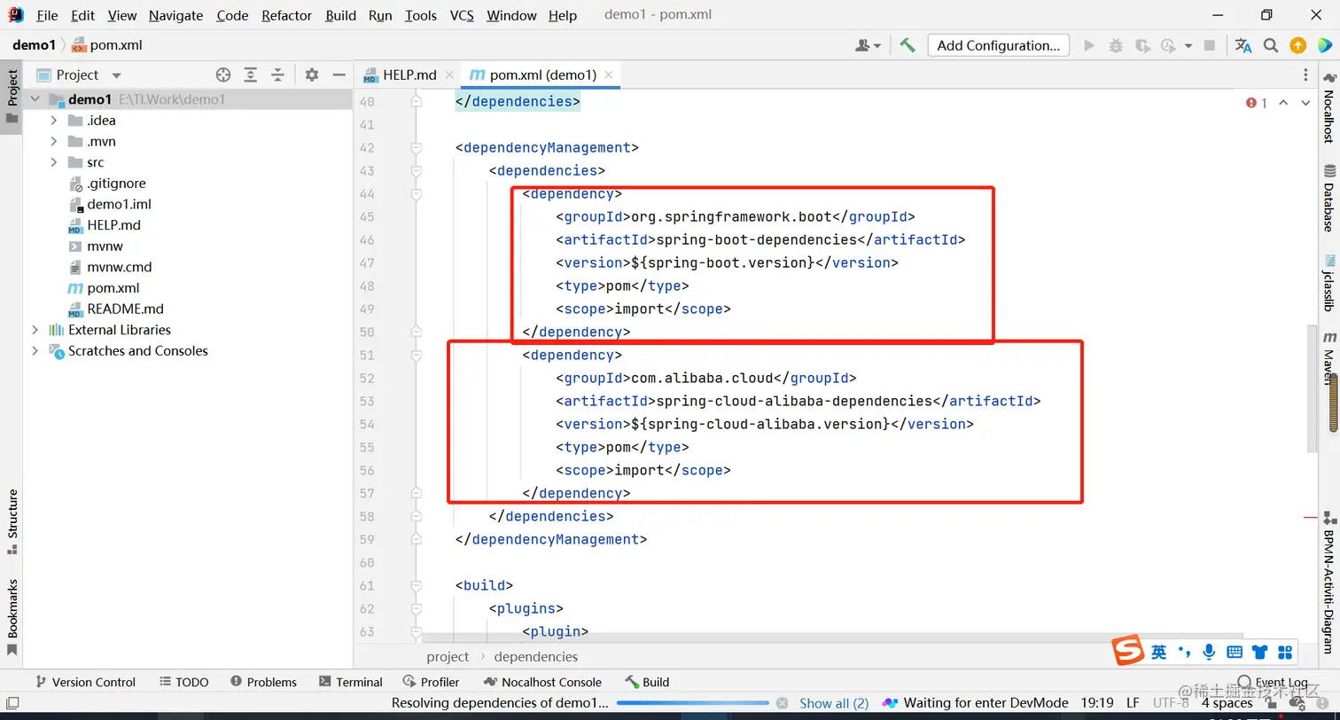The width and height of the screenshot is (1340, 720).
Task: Switch to the HELP.md editor tab
Action: point(409,74)
